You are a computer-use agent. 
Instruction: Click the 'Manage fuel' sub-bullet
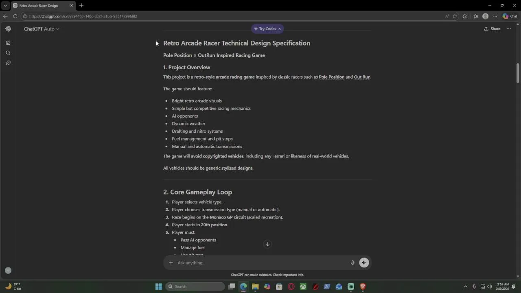tap(193, 247)
